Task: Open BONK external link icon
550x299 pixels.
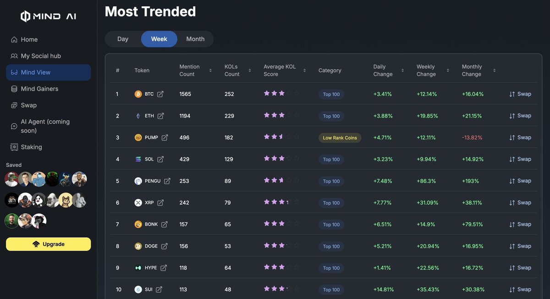Action: [164, 224]
